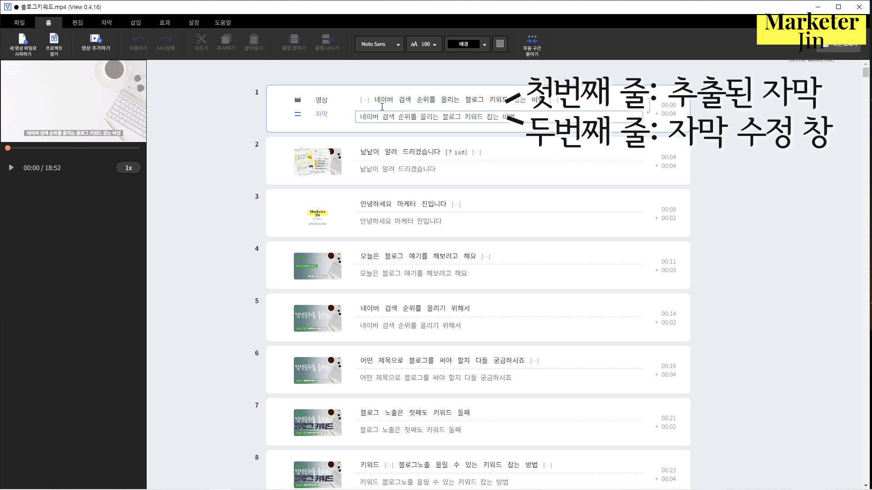Open the 자막 menu tab
This screenshot has height=490, width=872.
[x=106, y=23]
